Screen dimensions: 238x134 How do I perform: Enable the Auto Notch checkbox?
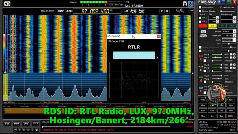coord(200,51)
